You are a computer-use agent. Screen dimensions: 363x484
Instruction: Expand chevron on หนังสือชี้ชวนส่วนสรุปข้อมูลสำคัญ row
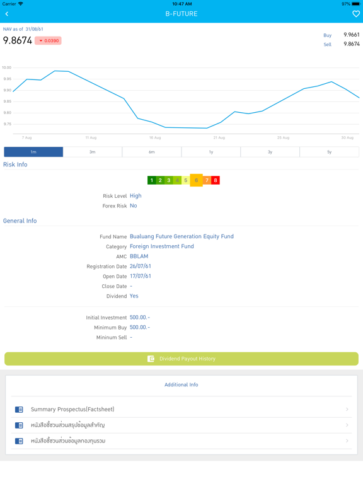(x=347, y=425)
